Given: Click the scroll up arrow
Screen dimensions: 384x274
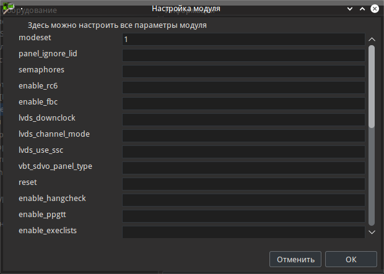Looking at the screenshot, I should tap(372, 40).
